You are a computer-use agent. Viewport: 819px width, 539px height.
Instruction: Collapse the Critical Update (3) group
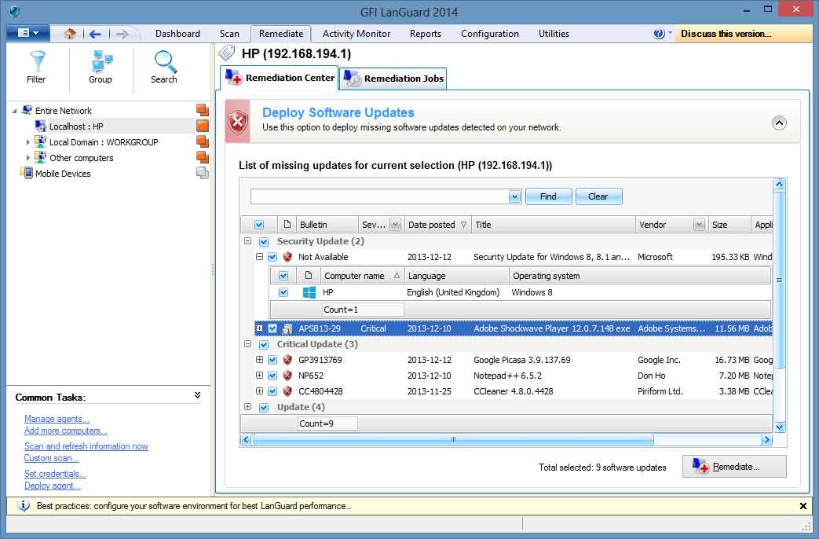pyautogui.click(x=247, y=344)
